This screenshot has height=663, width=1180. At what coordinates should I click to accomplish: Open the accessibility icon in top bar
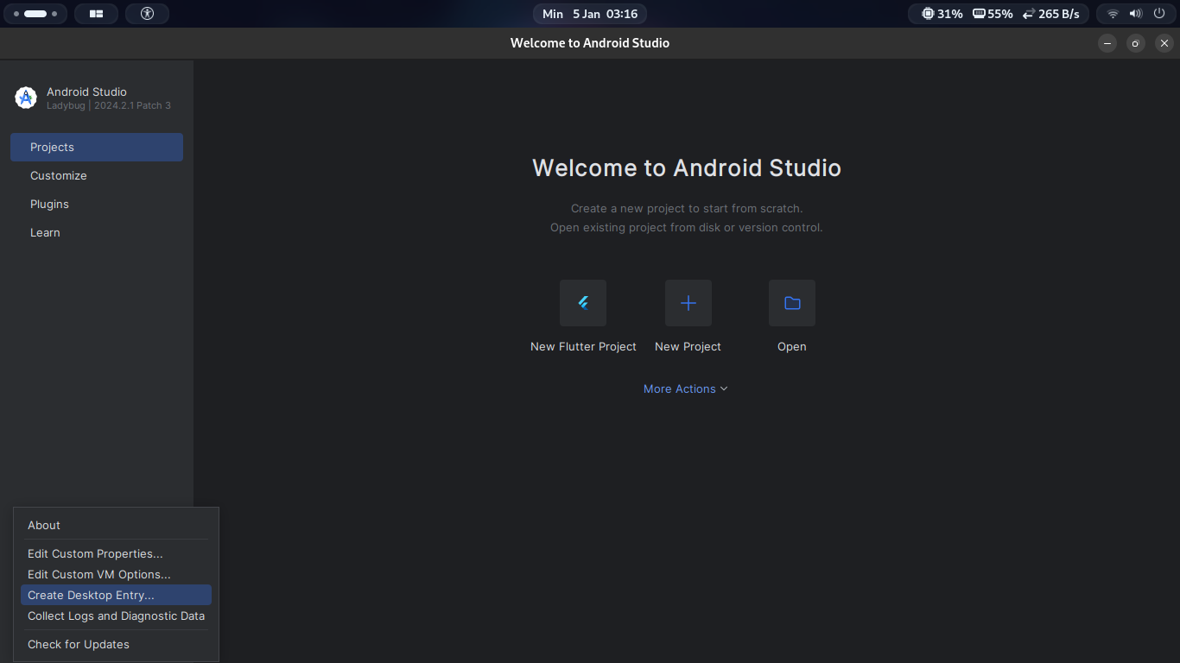coord(147,14)
